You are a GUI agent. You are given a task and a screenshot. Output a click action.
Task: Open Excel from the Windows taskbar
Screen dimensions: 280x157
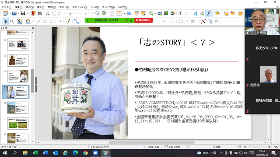(35, 153)
